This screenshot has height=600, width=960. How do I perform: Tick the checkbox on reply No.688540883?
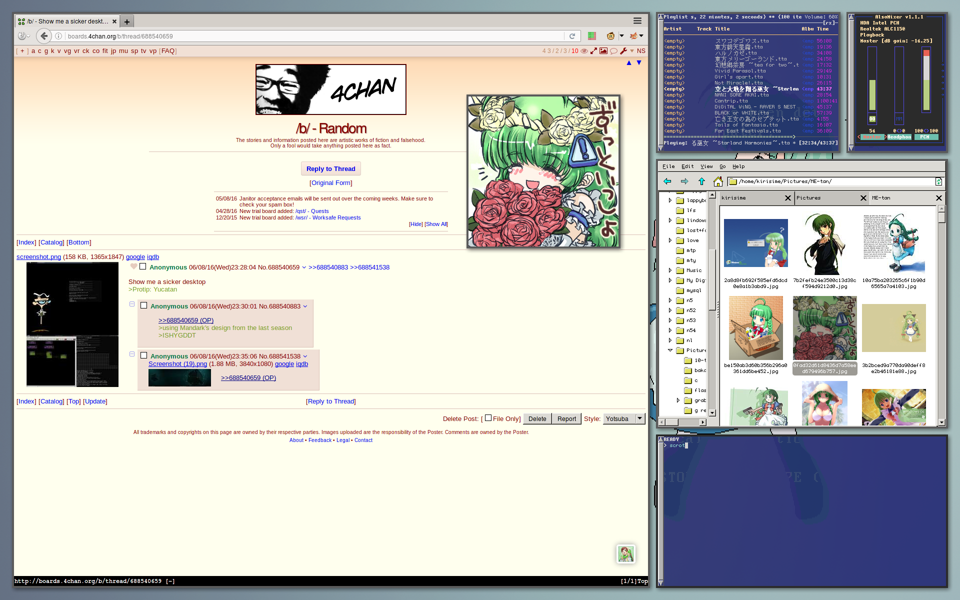[x=143, y=305]
